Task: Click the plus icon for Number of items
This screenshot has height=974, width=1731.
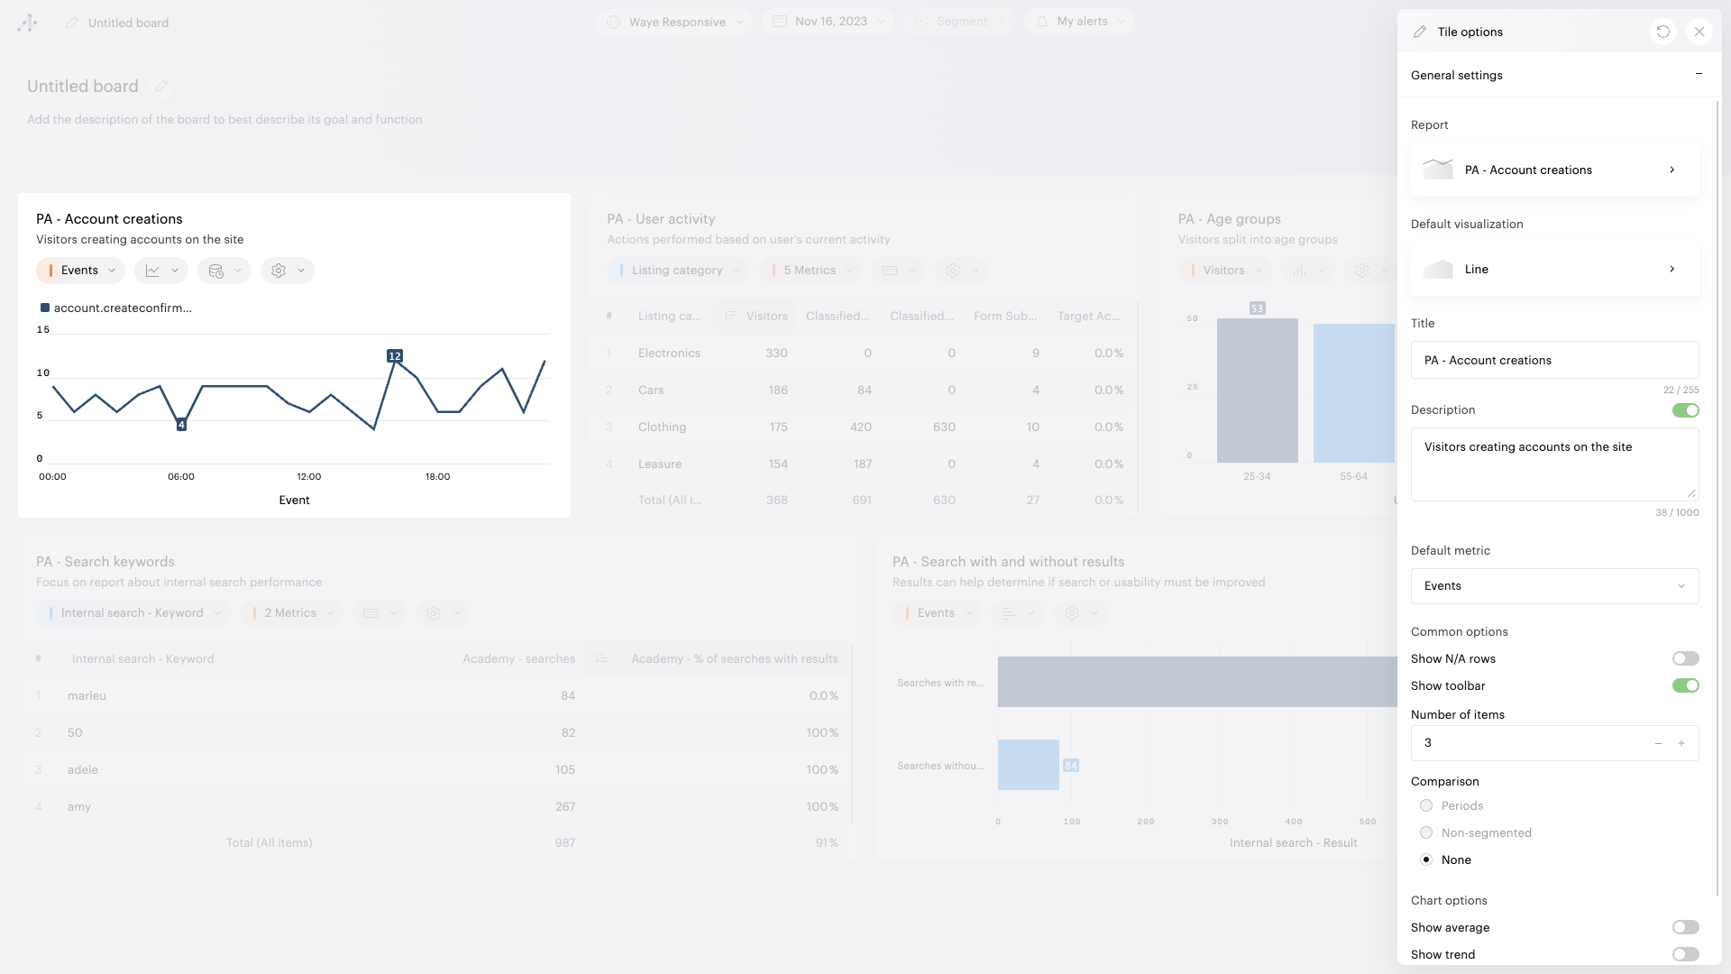Action: 1681,743
